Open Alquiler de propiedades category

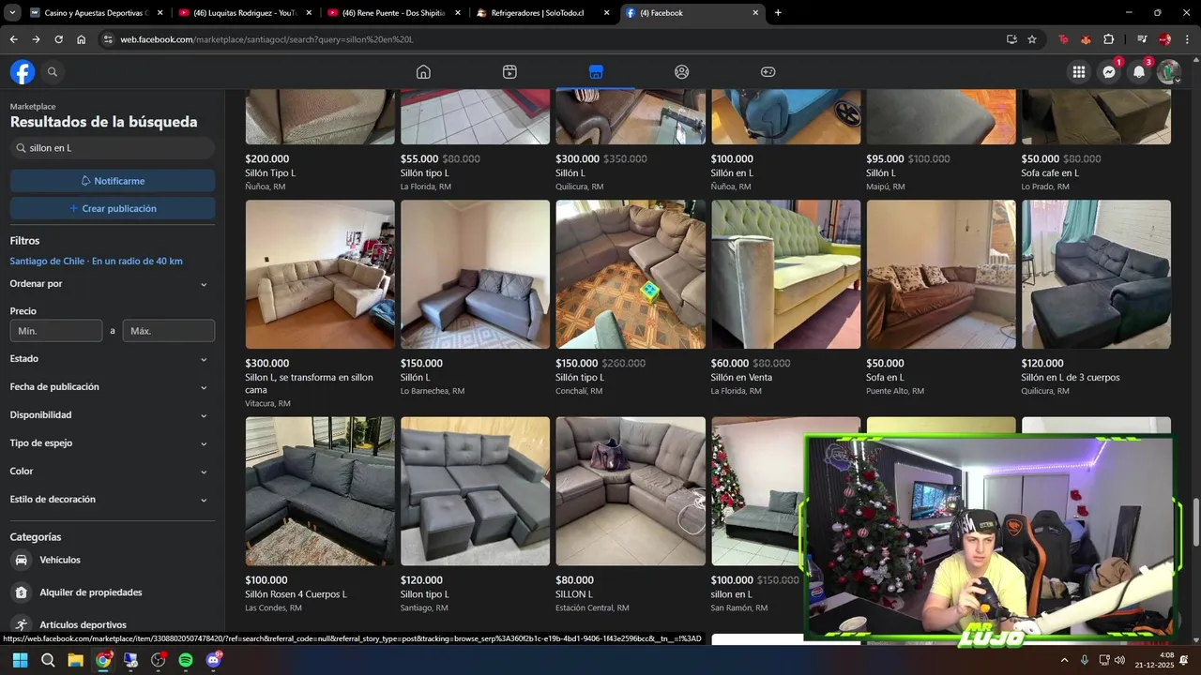pos(112,592)
